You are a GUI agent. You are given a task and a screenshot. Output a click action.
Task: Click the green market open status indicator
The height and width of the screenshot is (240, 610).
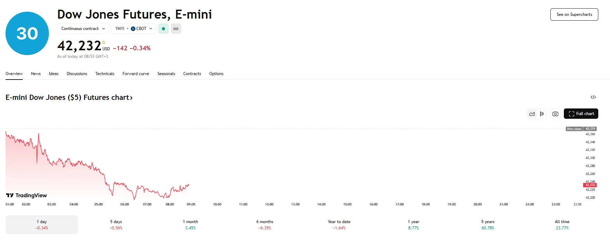pos(163,29)
